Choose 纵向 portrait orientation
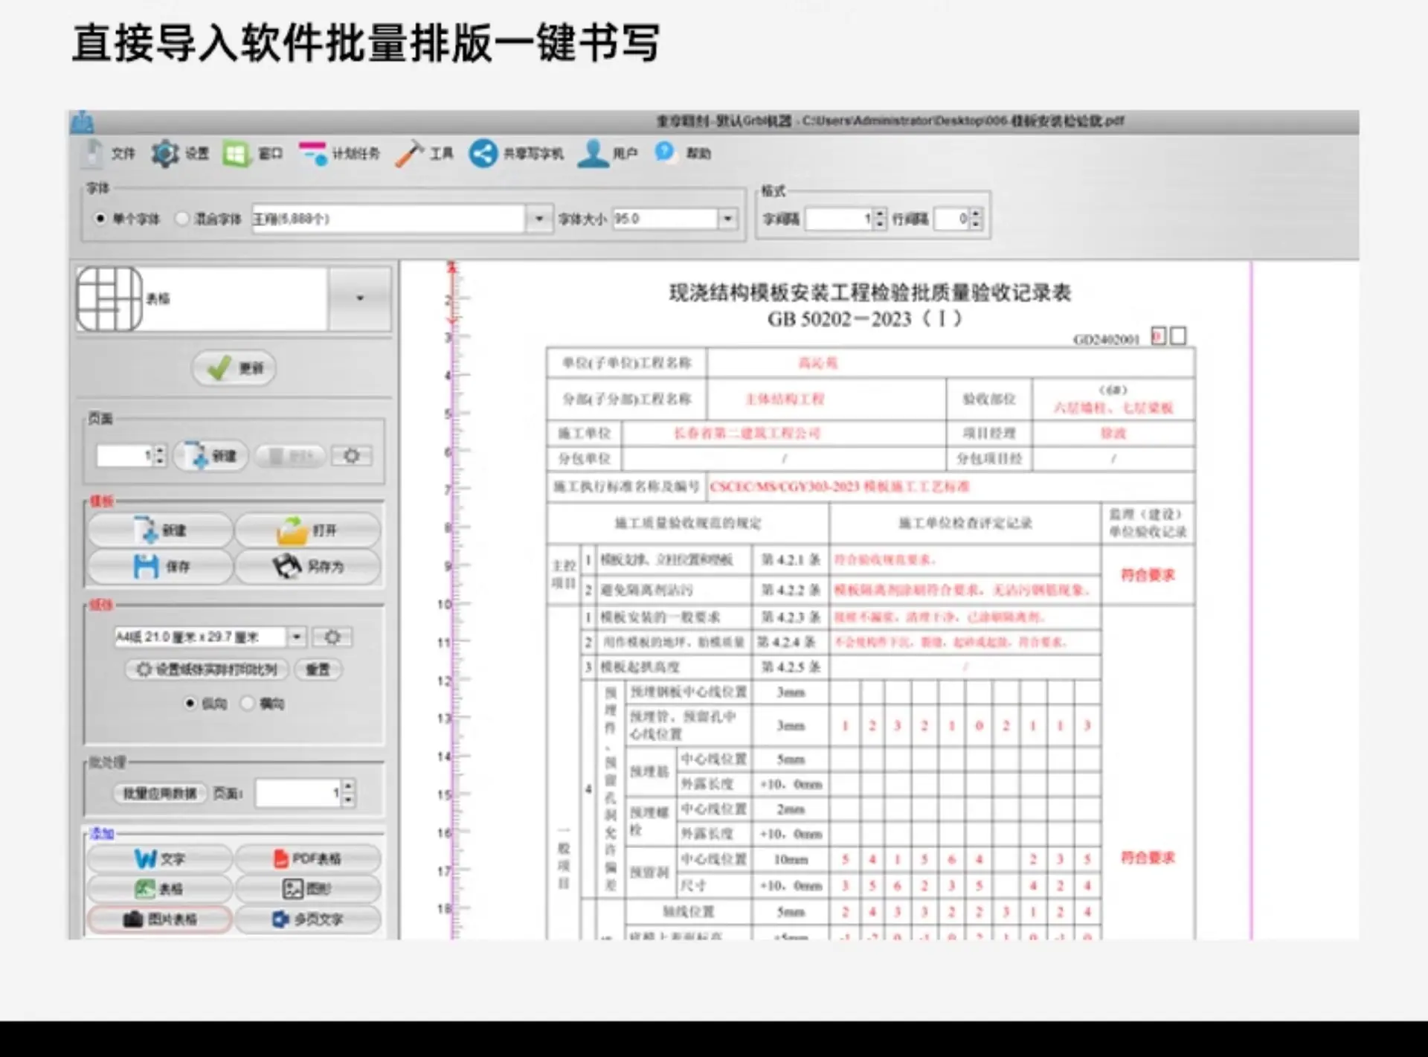 [190, 704]
